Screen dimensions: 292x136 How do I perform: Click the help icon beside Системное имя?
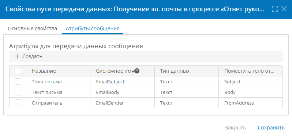click(137, 71)
